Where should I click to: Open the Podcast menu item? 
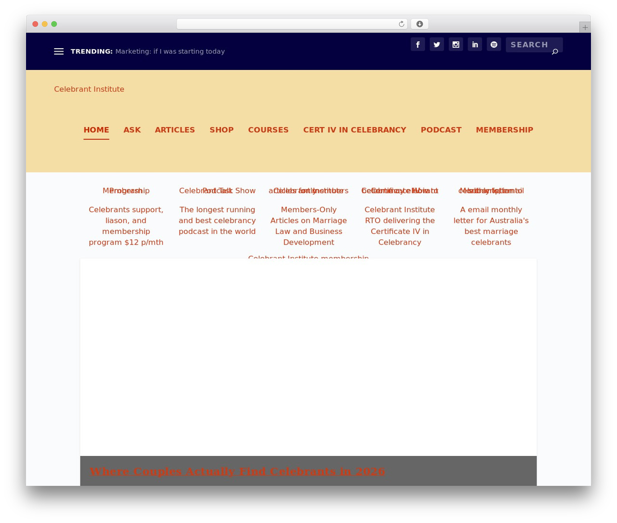pos(441,130)
